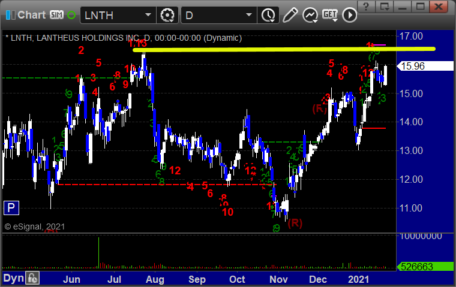Image resolution: width=456 pixels, height=287 pixels.
Task: Click the 12.00 price axis label
Action: point(411,179)
